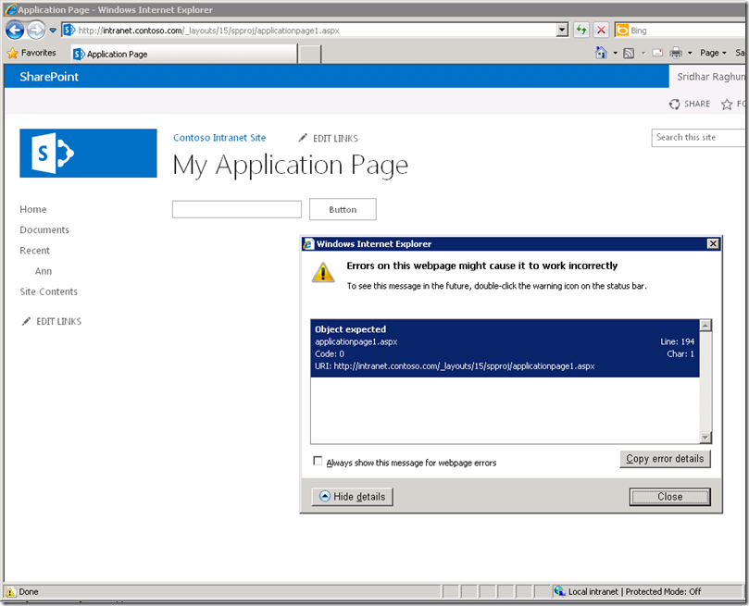The width and height of the screenshot is (749, 606).
Task: Click the Close button in error dialog
Action: tap(669, 497)
